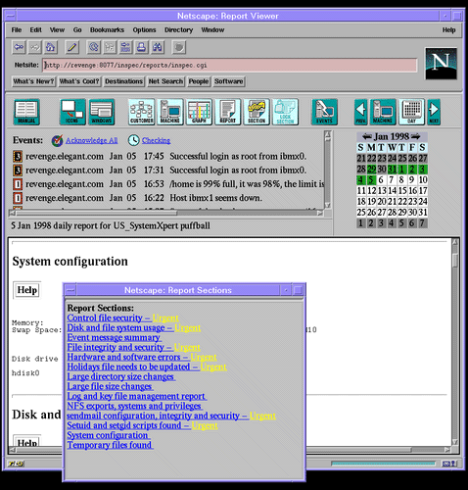Open the Window menu

point(212,30)
